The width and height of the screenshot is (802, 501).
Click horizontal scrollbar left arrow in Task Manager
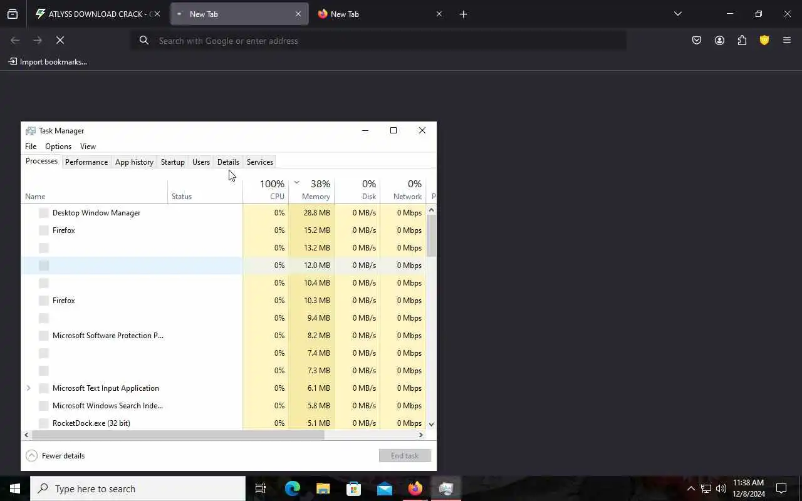point(26,435)
